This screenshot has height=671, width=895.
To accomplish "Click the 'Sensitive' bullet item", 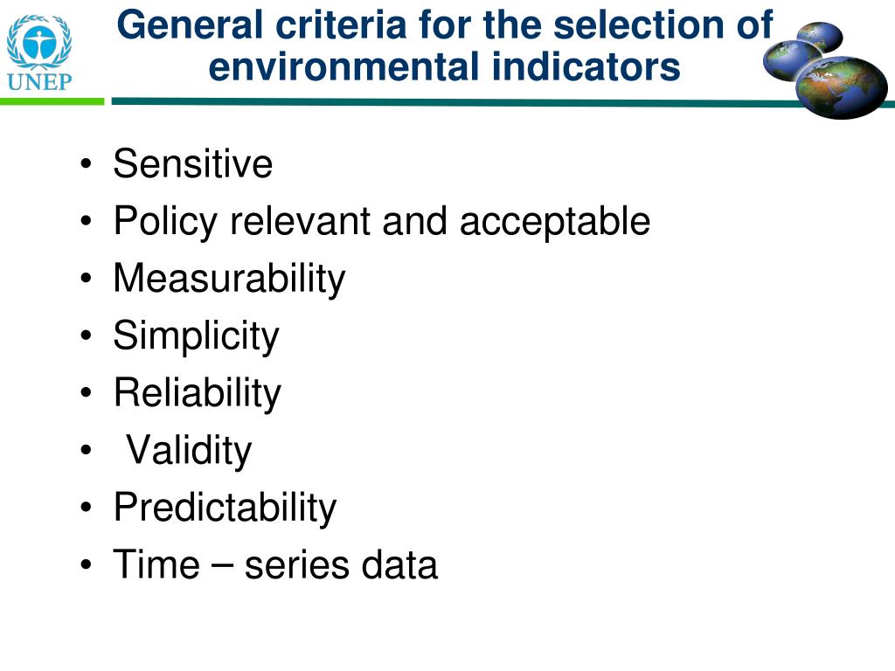I will coord(193,164).
